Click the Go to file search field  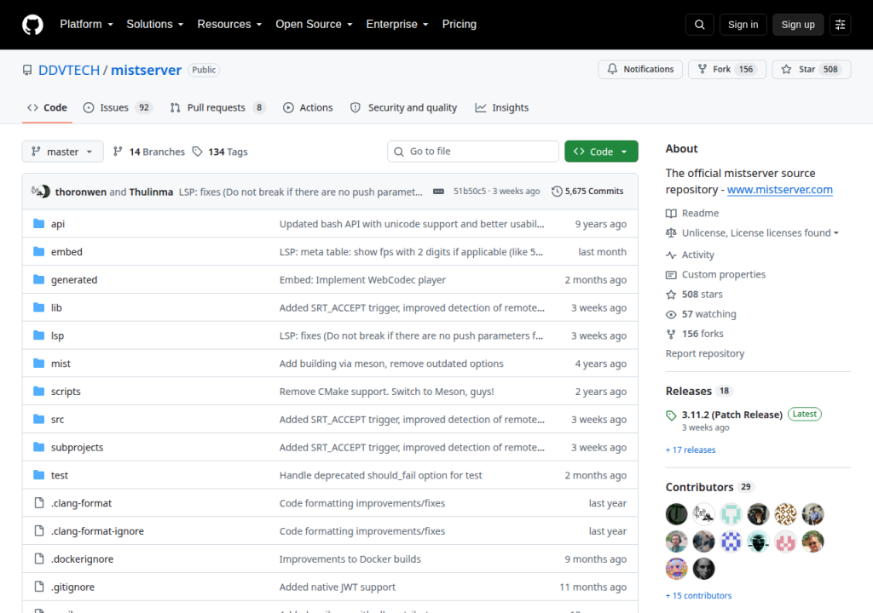coord(472,152)
